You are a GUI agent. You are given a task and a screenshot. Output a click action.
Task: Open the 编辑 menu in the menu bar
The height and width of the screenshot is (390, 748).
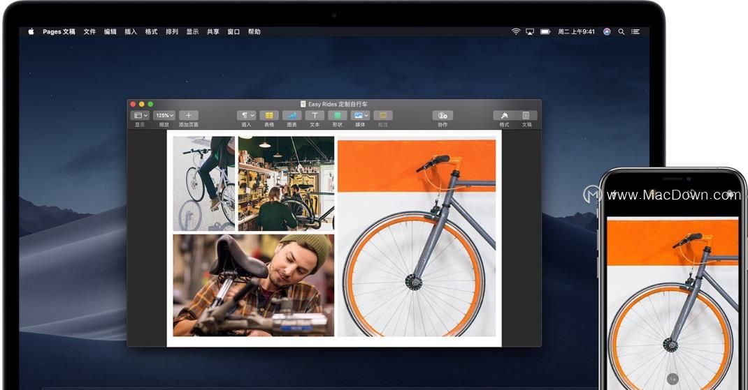click(110, 31)
